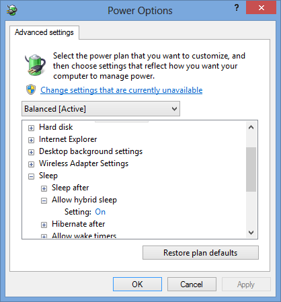Viewport: 281px width, 302px height.
Task: Expand the Internet Explorer node
Action: pyautogui.click(x=31, y=140)
